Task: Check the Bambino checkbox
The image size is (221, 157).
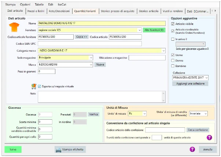Action: [x=173, y=66]
